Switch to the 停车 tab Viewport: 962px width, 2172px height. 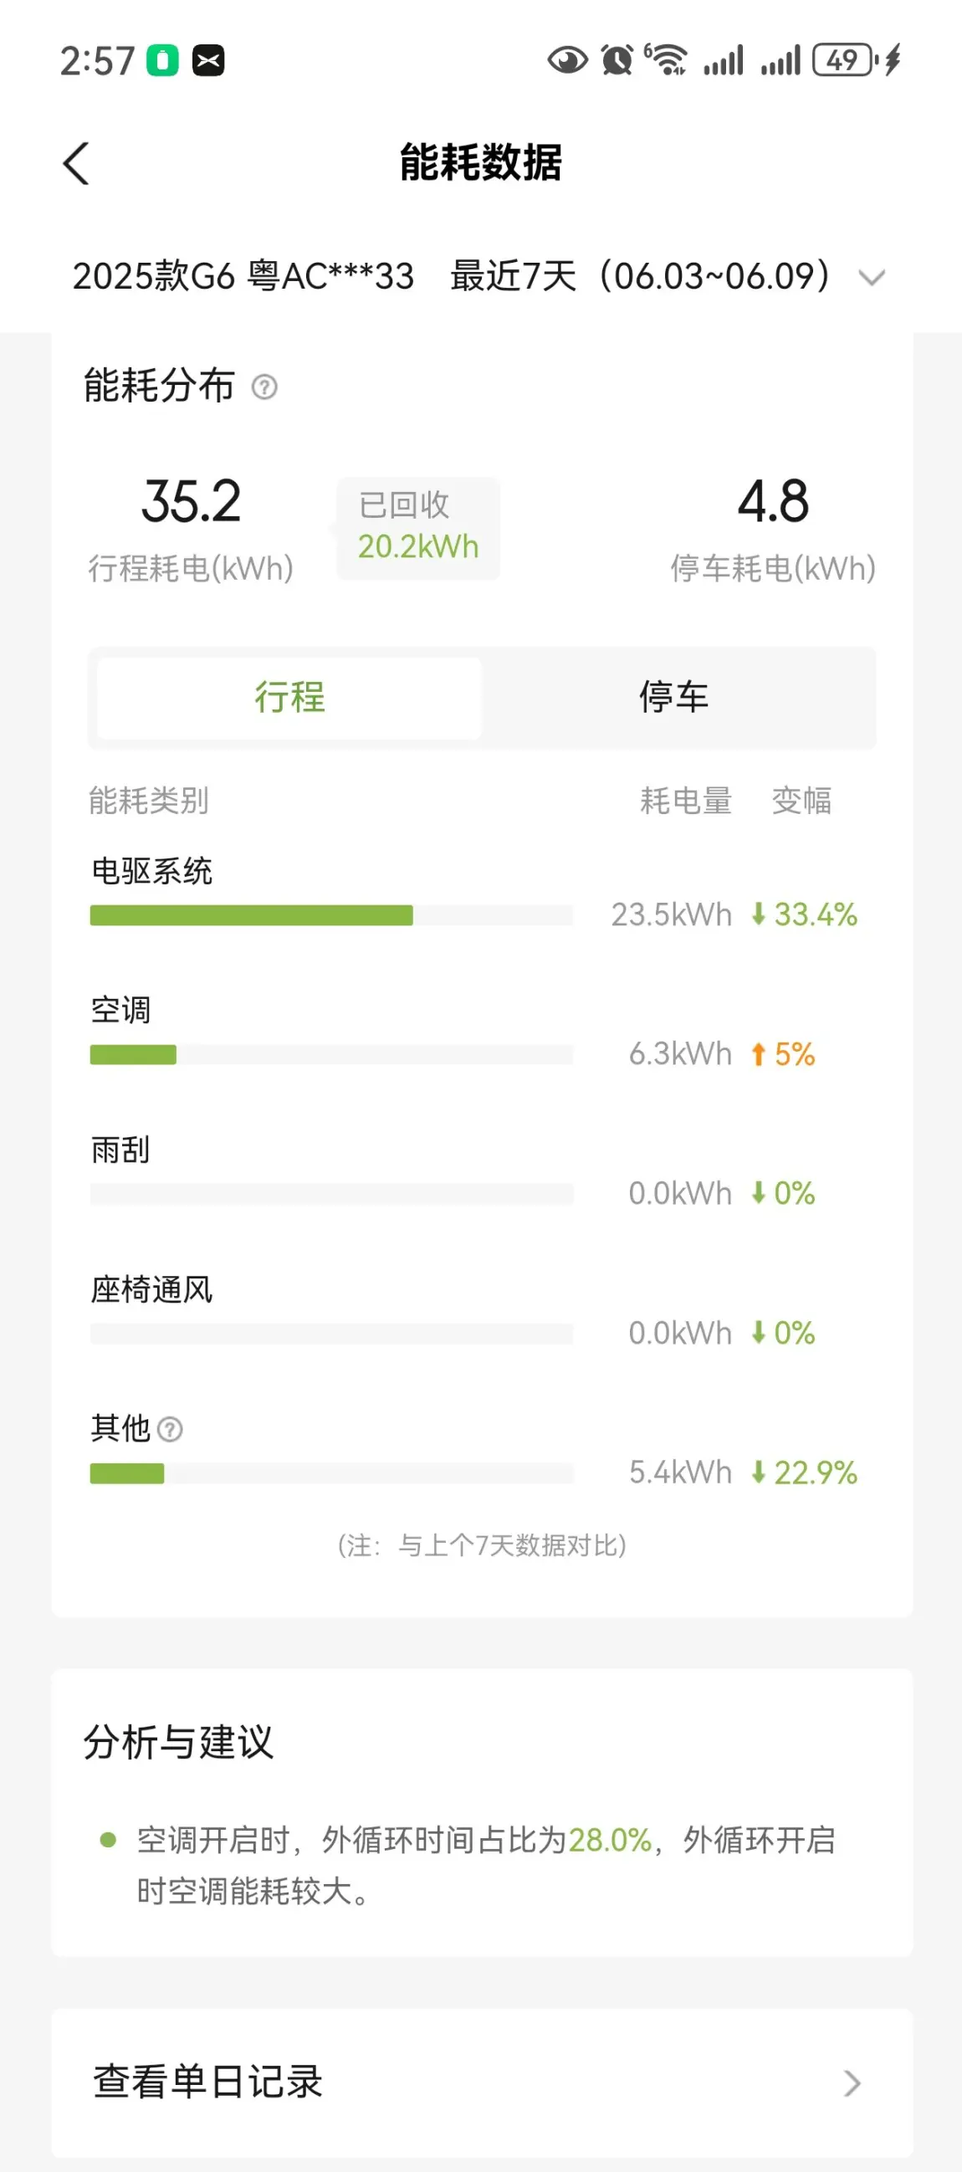coord(673,697)
